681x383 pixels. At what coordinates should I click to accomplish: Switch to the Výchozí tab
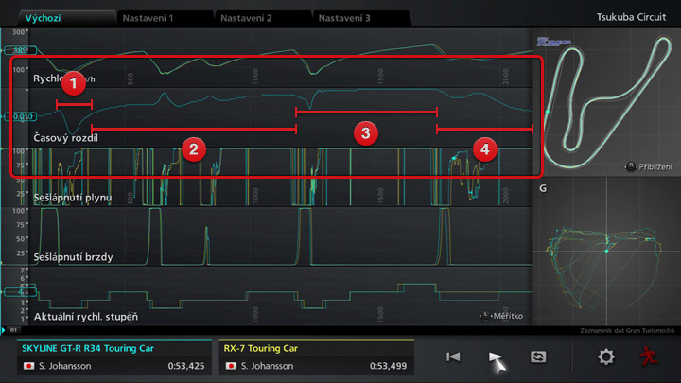point(45,18)
